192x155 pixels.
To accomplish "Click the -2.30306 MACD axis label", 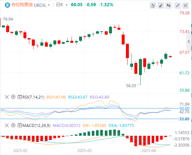I will tap(181, 145).
